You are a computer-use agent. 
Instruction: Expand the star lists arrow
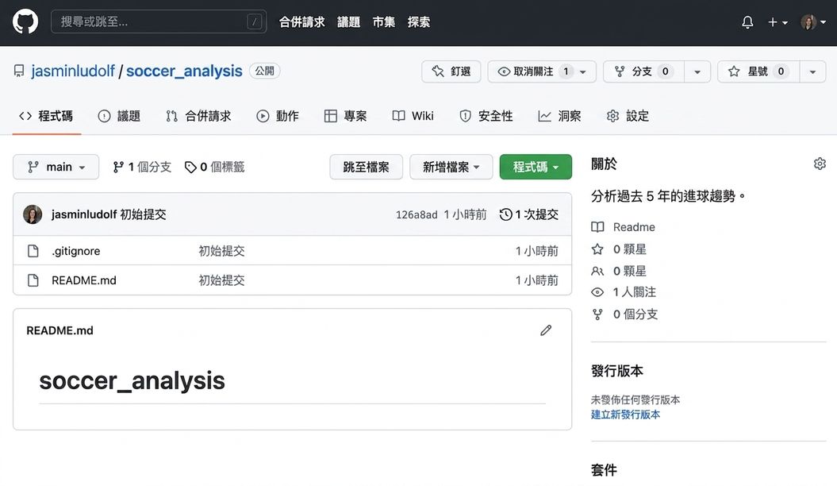(813, 71)
